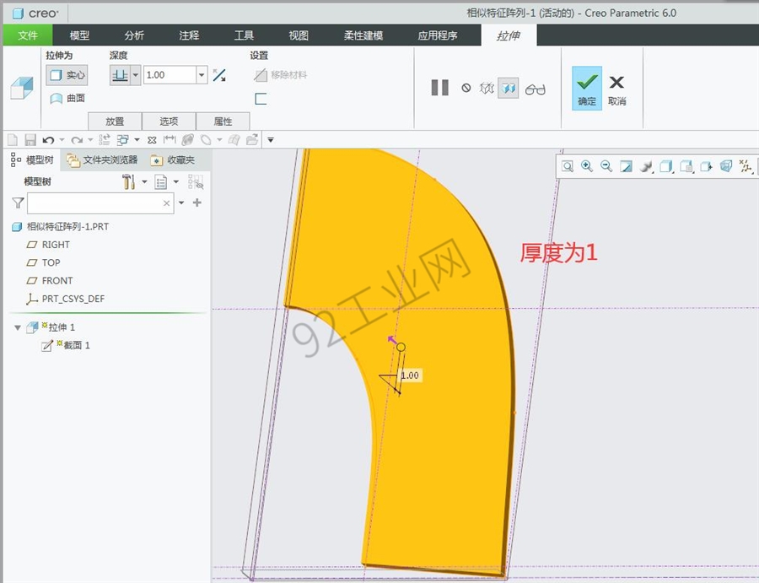Switch to the 模型 ribbon tab
759x583 pixels.
pos(79,35)
